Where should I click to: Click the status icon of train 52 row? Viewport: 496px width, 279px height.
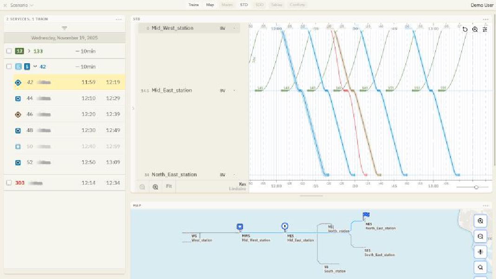pos(18,163)
